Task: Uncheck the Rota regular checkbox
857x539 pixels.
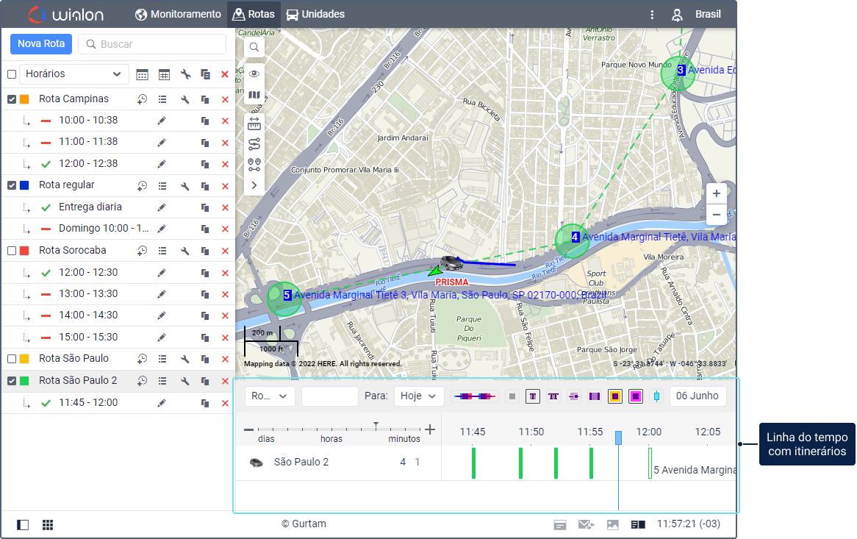Action: [12, 185]
